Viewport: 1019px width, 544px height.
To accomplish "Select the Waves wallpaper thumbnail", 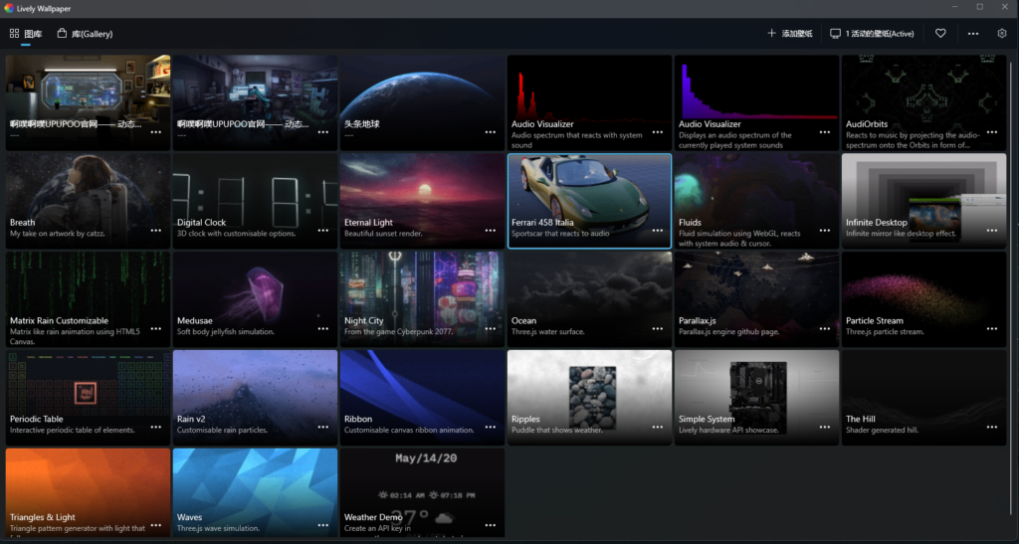I will click(255, 492).
